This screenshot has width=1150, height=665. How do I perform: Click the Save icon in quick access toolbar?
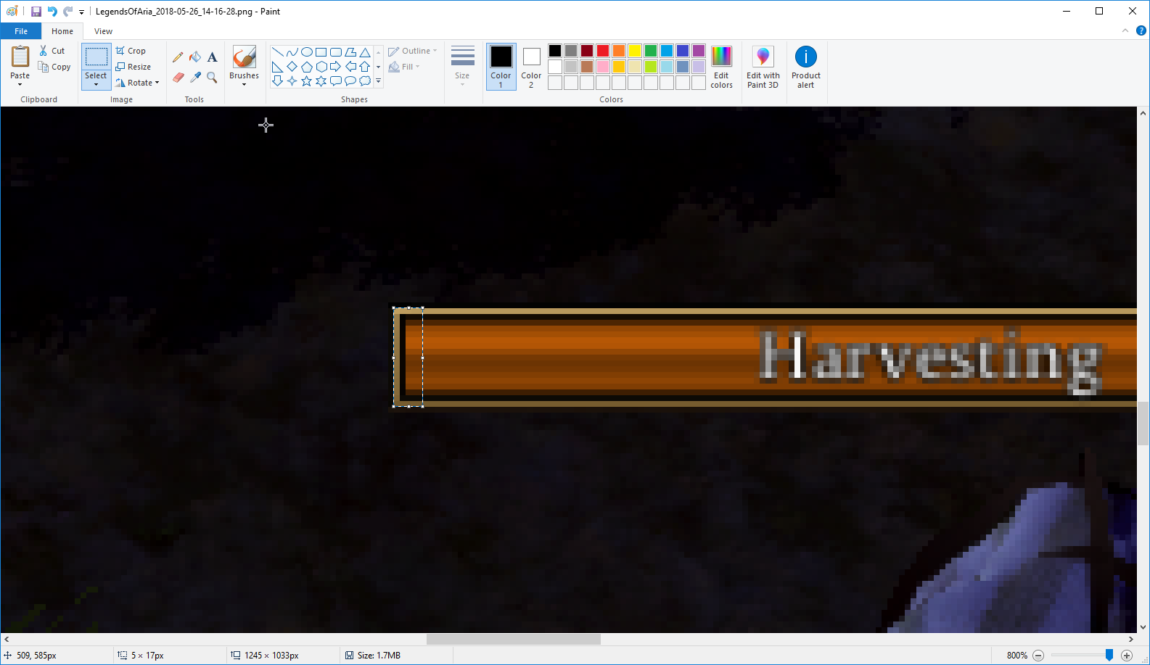point(36,12)
